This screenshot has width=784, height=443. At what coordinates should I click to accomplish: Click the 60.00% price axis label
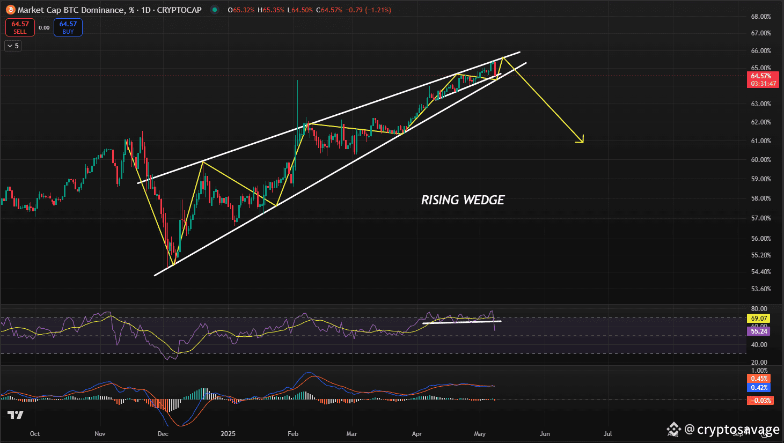click(761, 160)
